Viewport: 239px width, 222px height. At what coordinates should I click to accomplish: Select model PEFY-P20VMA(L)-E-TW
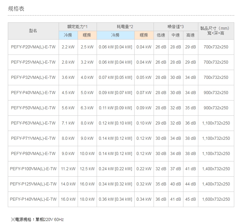click(33, 47)
